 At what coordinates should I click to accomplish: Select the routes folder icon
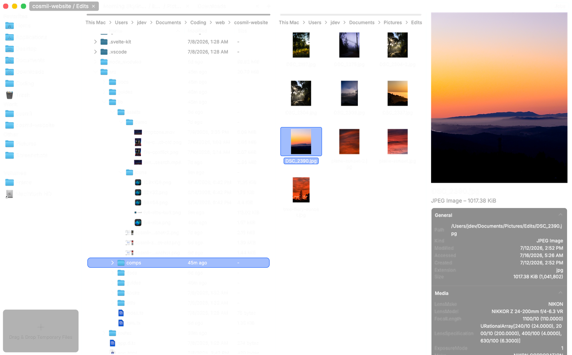[x=113, y=333]
